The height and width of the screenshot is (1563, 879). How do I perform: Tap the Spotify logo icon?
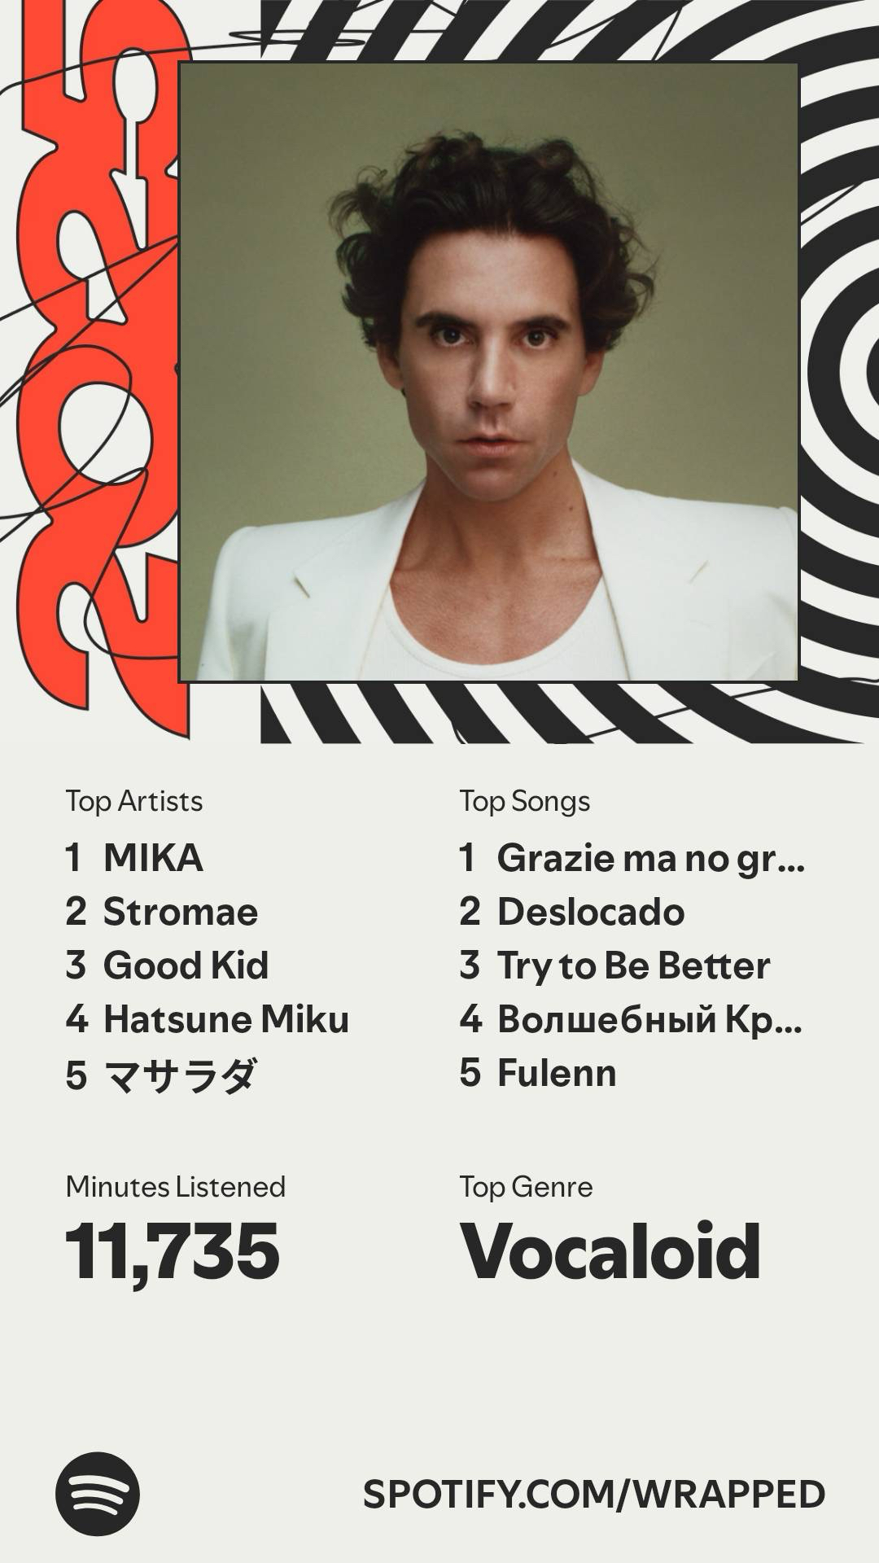pyautogui.click(x=98, y=1494)
